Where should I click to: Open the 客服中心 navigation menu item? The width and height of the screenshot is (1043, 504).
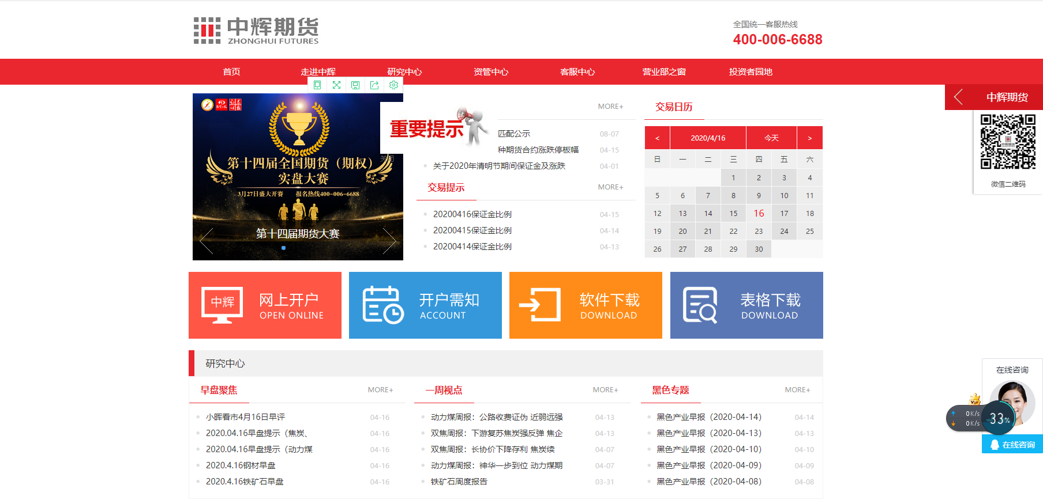577,72
